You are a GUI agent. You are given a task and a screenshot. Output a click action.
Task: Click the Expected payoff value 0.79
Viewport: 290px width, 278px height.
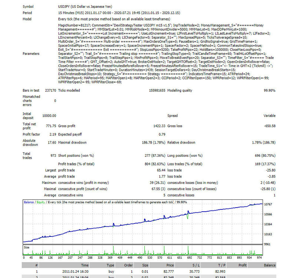[162, 135]
